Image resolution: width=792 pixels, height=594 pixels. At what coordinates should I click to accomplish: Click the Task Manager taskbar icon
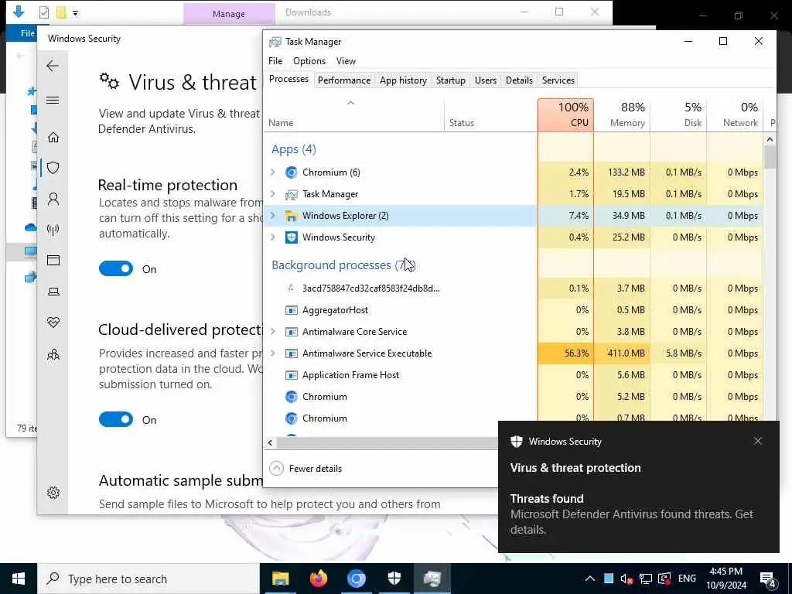[432, 579]
